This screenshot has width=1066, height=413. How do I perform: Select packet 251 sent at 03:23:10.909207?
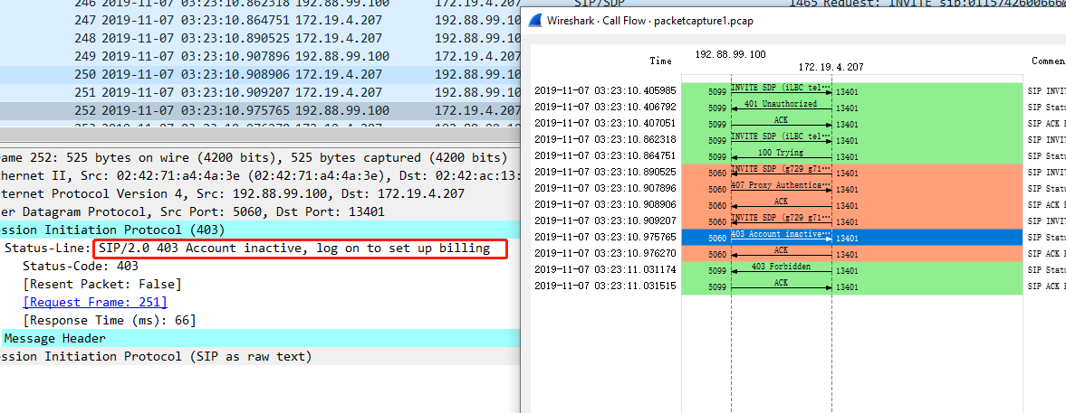pos(260,91)
